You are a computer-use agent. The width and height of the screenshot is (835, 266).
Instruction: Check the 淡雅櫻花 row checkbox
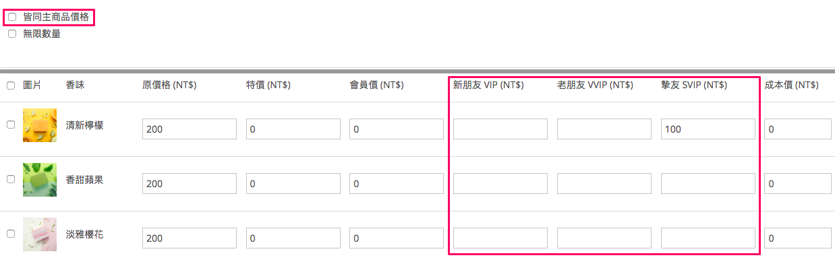[x=11, y=234]
